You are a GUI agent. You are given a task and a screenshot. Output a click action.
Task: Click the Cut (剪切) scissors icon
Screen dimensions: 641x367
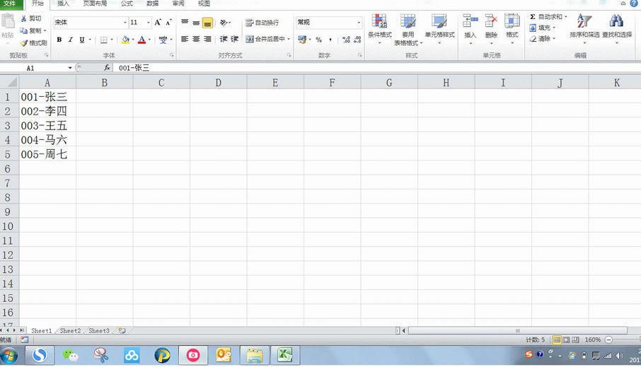click(24, 18)
